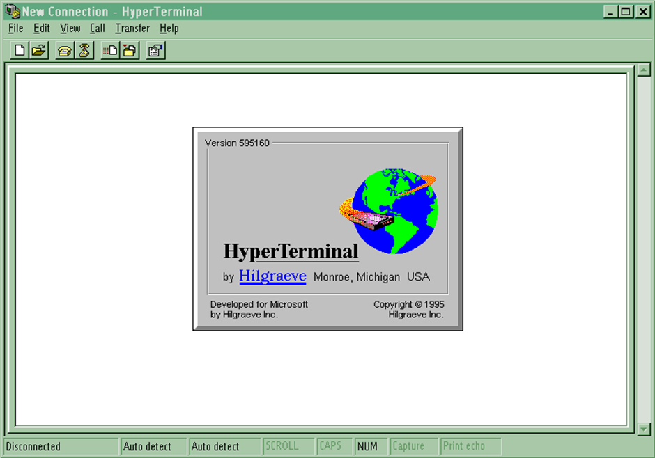Click the scrollbar down arrow
The width and height of the screenshot is (655, 458).
(x=643, y=429)
